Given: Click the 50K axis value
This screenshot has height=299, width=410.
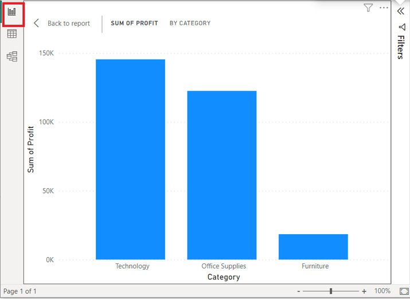Looking at the screenshot, I should 48,191.
